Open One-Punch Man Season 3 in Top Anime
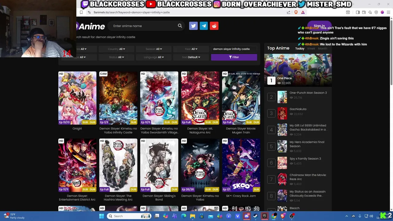This screenshot has width=393, height=221. (x=308, y=93)
